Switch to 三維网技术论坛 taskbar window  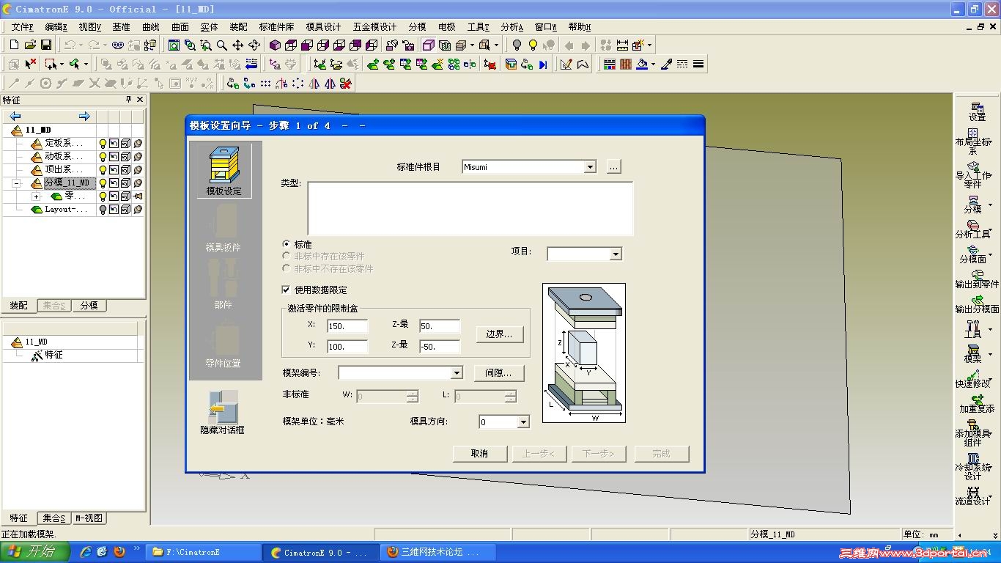click(x=438, y=552)
